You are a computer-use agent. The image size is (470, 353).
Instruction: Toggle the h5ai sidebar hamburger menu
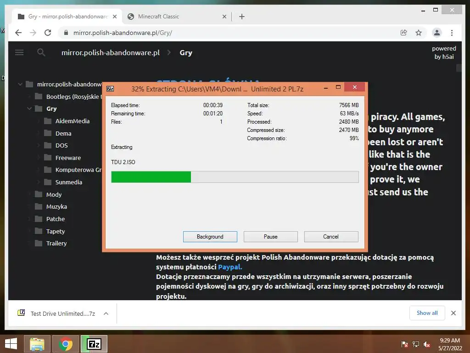(x=19, y=52)
